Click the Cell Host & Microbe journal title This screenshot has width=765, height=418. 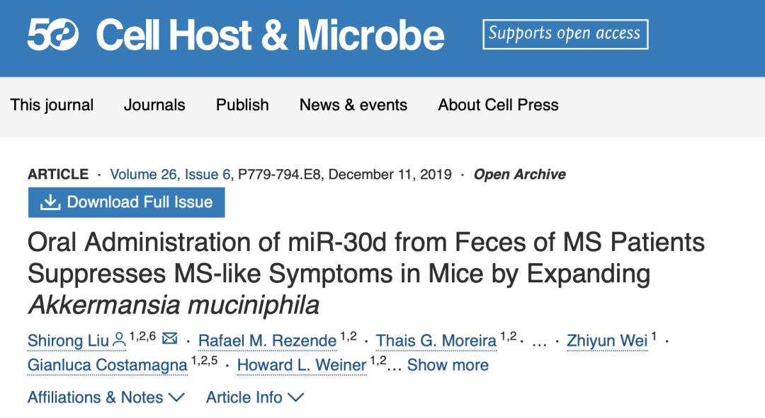[x=271, y=35]
